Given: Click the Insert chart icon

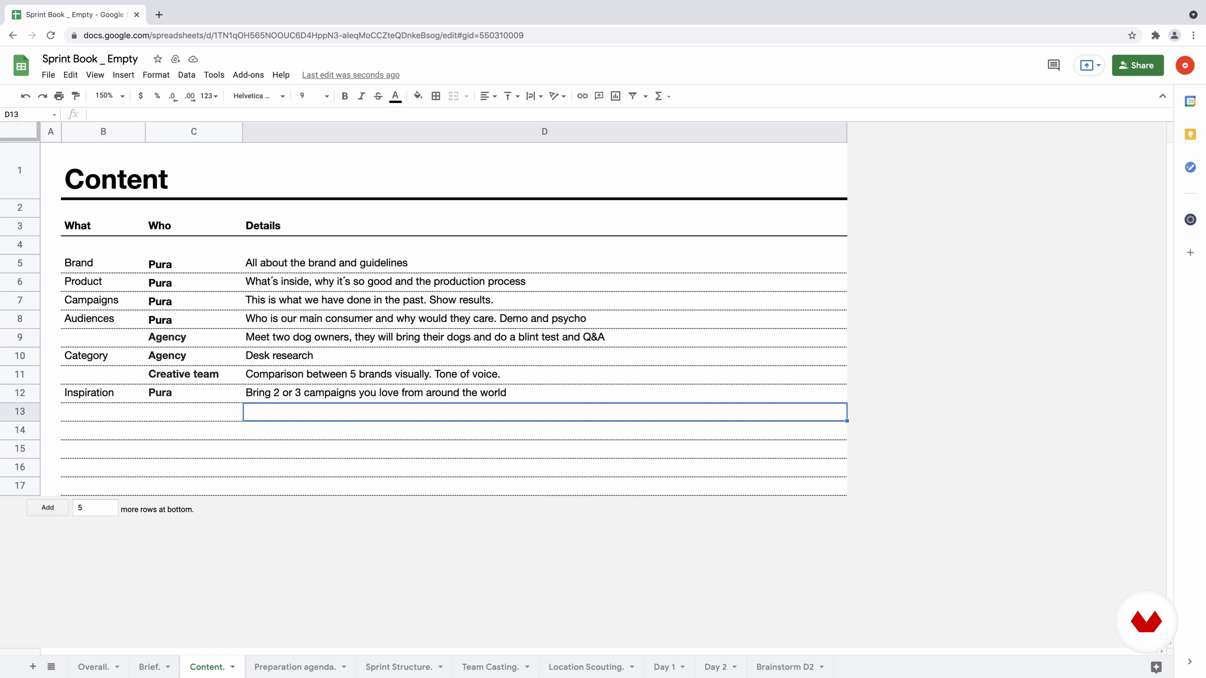Looking at the screenshot, I should coord(615,96).
